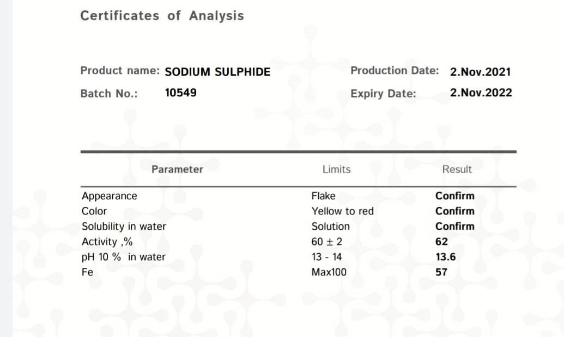
Task: Select the "Activity ,%" parameter label
Action: pyautogui.click(x=107, y=242)
